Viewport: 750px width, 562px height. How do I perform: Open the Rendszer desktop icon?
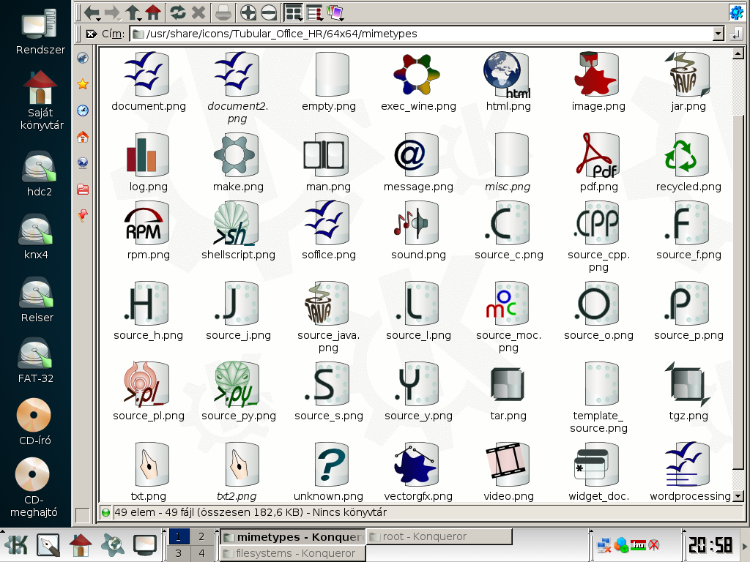pyautogui.click(x=40, y=31)
